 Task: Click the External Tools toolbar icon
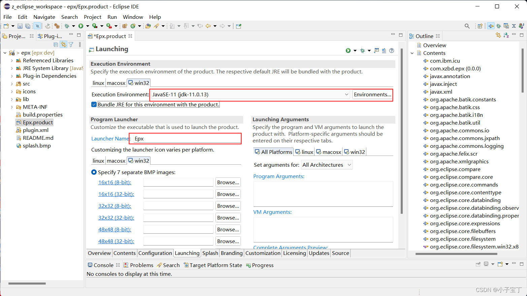[109, 26]
